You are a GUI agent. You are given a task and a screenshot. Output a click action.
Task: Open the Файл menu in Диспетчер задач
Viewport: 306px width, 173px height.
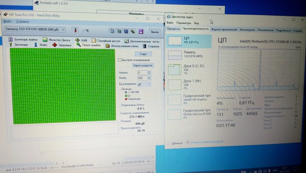(x=170, y=23)
